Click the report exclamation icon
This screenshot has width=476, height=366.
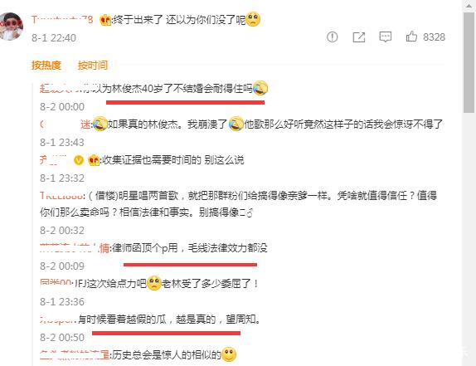click(332, 37)
